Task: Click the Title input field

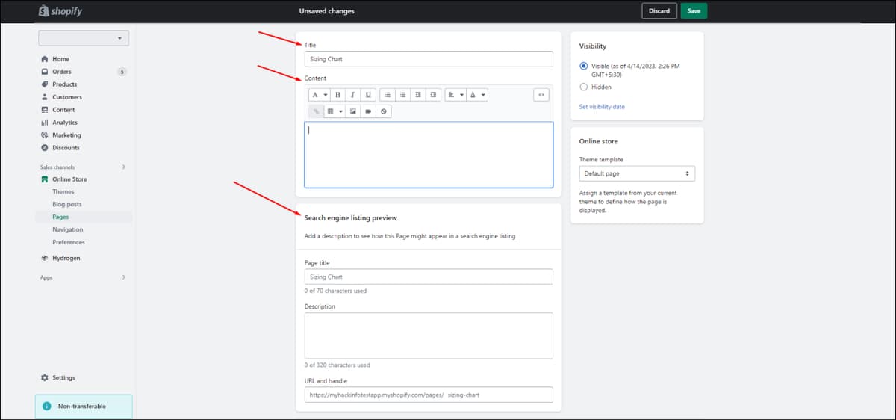Action: (x=429, y=59)
